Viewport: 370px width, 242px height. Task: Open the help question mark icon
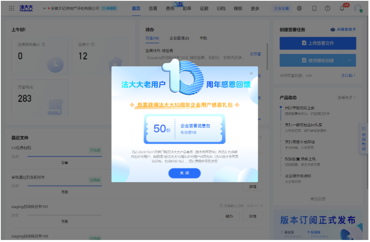click(x=328, y=8)
